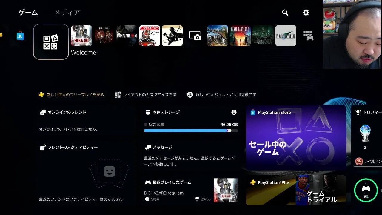Click the 本体ストレージ widget title
Image resolution: width=382 pixels, height=215 pixels.
click(x=166, y=112)
